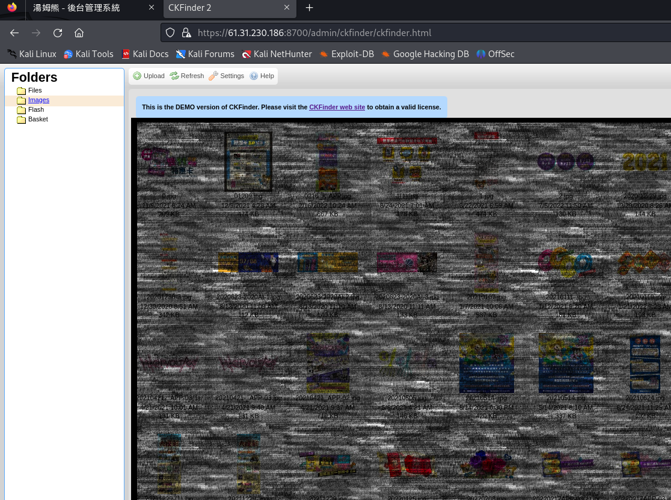Click the tracking protection shield icon
The width and height of the screenshot is (671, 500).
click(170, 33)
